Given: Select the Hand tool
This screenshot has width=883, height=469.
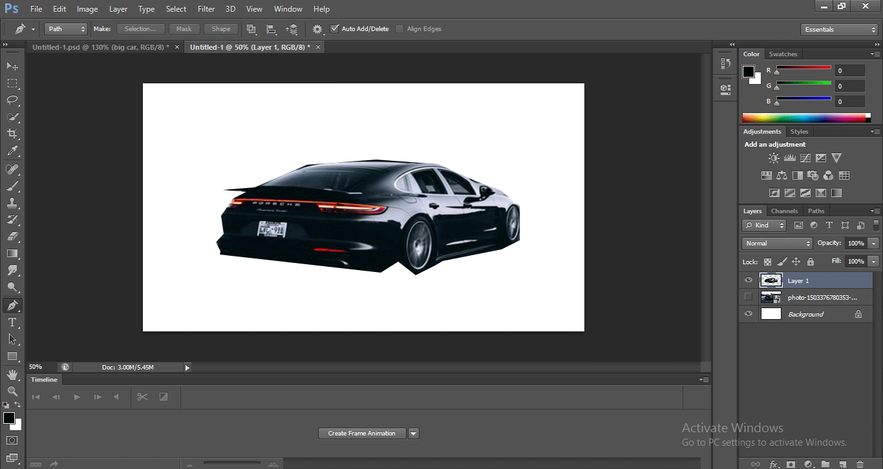Looking at the screenshot, I should point(12,374).
